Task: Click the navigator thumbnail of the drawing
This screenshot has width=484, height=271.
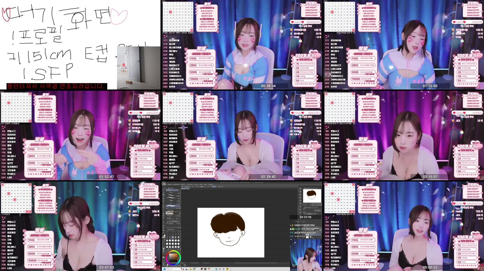Action: (312, 195)
